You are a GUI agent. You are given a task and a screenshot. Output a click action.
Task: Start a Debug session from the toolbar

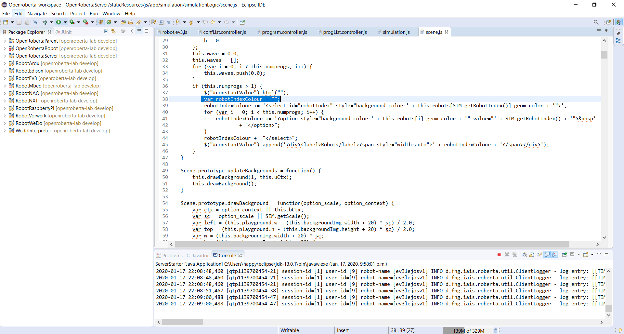coord(45,22)
